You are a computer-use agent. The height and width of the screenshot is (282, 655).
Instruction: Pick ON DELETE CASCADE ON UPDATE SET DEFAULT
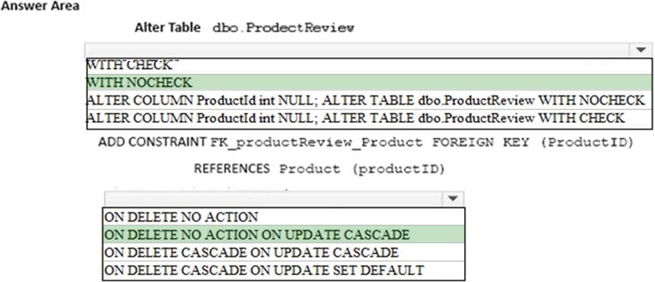[284, 270]
